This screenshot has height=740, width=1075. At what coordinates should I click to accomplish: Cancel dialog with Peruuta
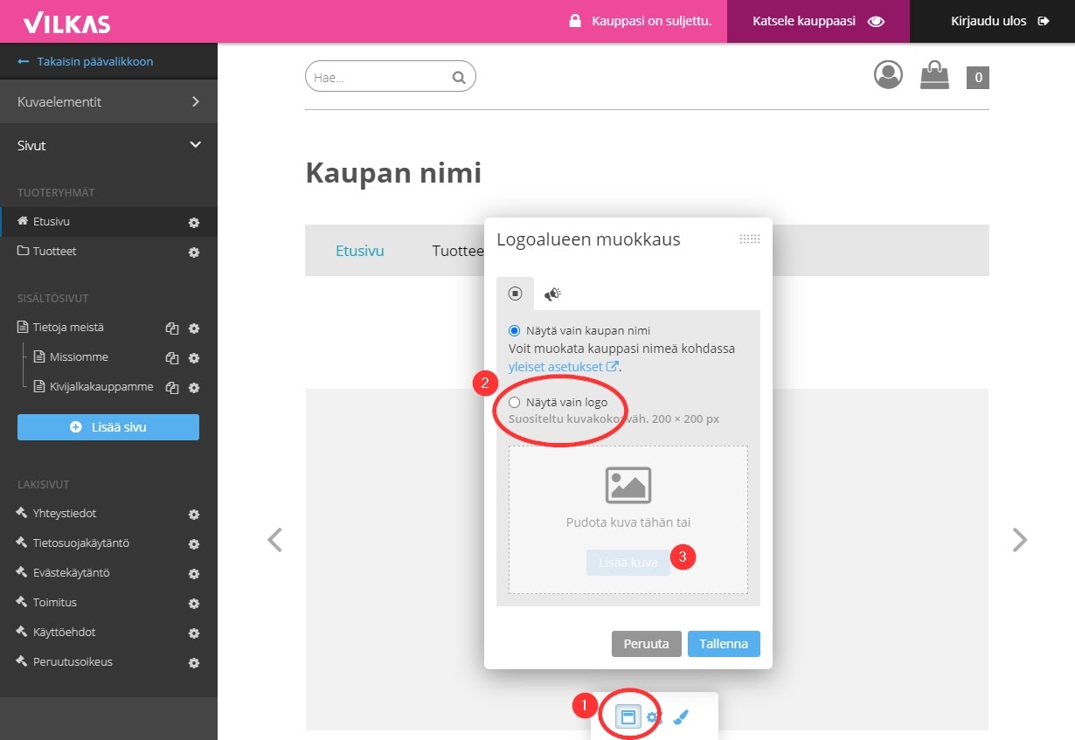646,644
